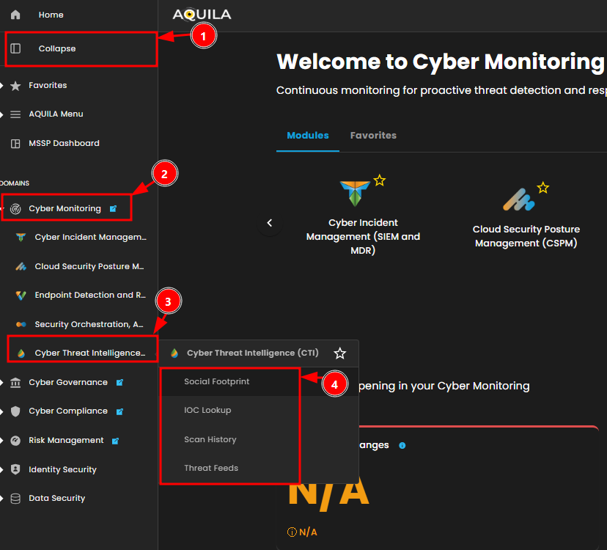Screen dimensions: 607x550
Task: Favorite the Cloud Security Posture module
Action: [x=542, y=188]
